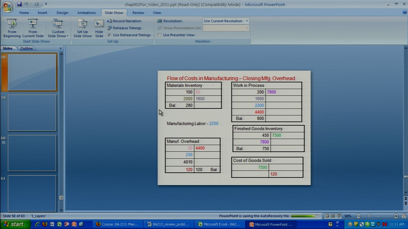Click the Save icon in quick access toolbar

(x=19, y=4)
